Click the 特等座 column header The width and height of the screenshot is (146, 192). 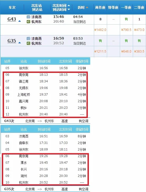point(113,7)
